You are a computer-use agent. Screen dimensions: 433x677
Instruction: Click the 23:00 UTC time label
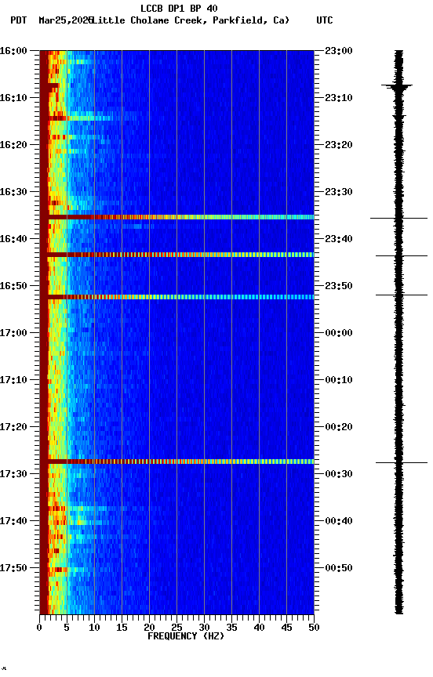[339, 51]
